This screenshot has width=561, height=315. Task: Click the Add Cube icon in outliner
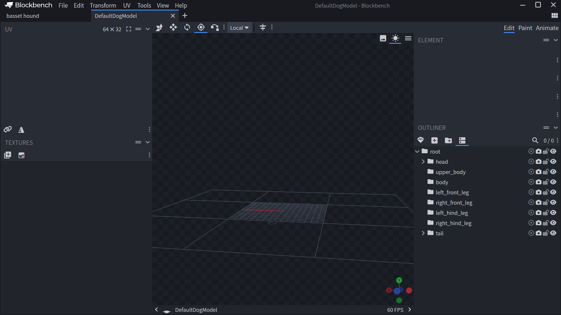[434, 140]
